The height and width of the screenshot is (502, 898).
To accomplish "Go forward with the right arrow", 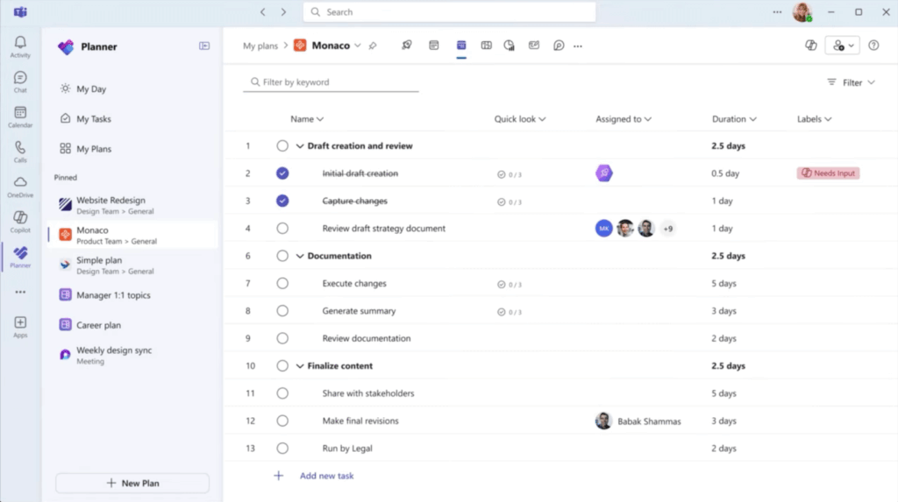I will coord(283,11).
